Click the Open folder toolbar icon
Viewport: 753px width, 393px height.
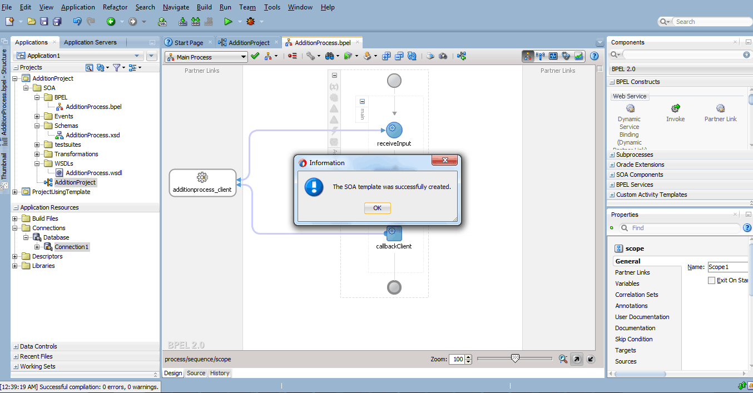[x=32, y=21]
